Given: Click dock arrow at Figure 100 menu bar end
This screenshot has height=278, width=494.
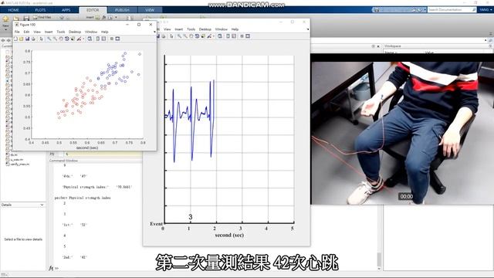Looking at the screenshot, I should tap(154, 32).
